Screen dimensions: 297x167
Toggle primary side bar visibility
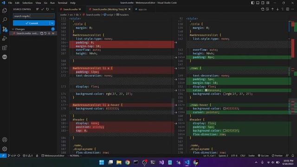[252, 3]
